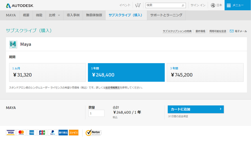
Task: Click the 30日間の返金保証 text
Action: [x=178, y=117]
